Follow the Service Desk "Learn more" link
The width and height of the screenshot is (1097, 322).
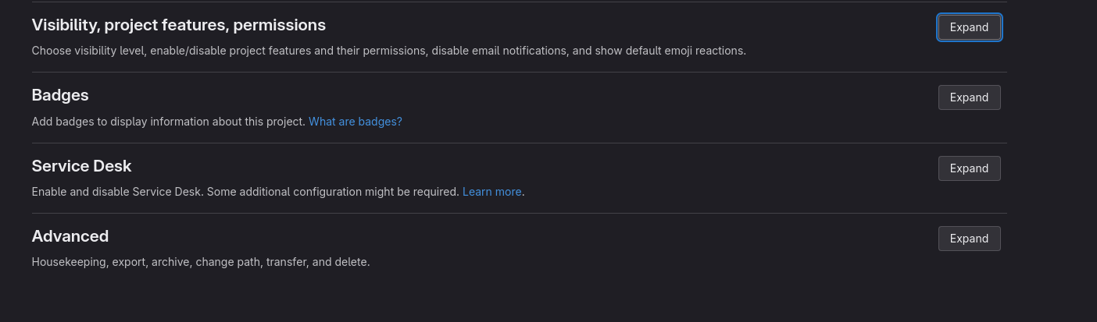coord(491,192)
